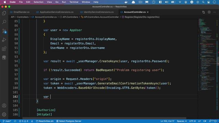
Task: Open errors and warnings in status bar
Action: [x=24, y=121]
